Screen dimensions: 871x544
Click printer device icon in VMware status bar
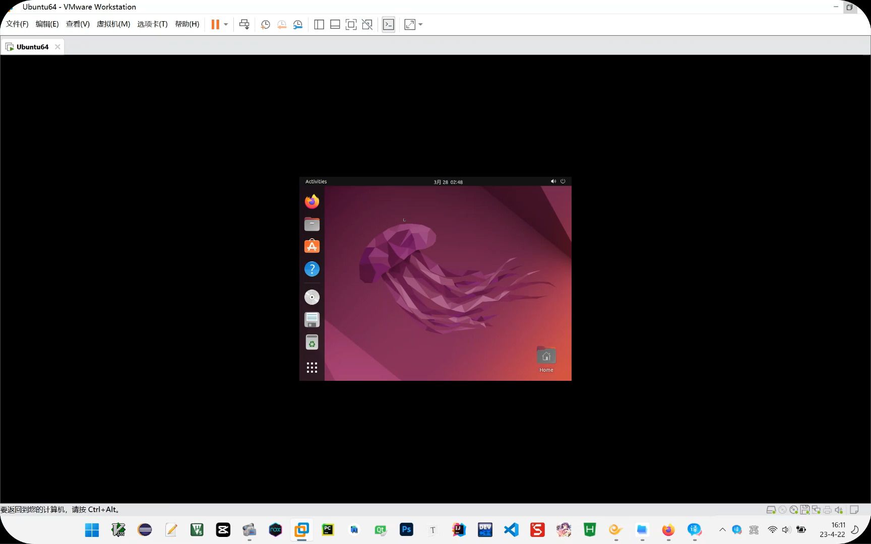827,510
